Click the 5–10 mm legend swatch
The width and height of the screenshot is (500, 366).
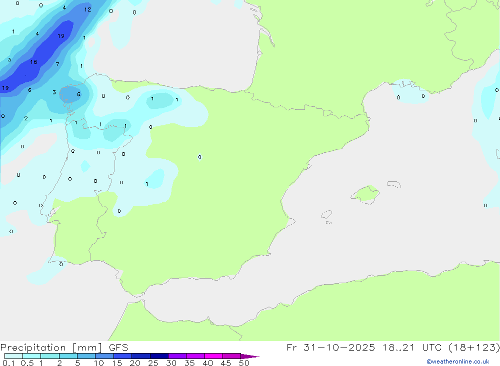tap(86, 356)
